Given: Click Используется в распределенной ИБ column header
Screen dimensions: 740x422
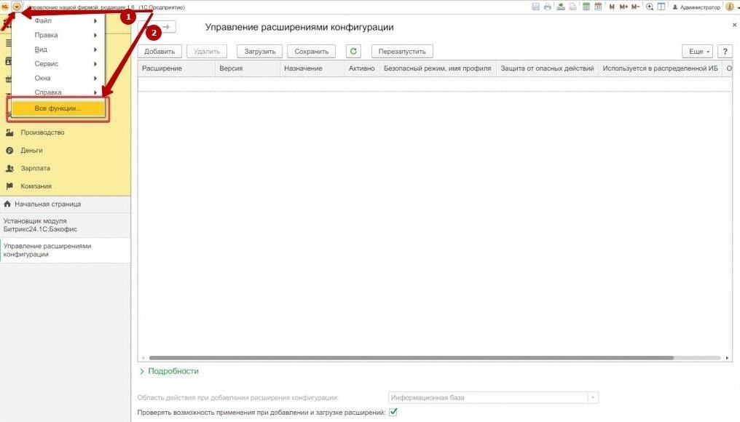Looking at the screenshot, I should click(660, 68).
